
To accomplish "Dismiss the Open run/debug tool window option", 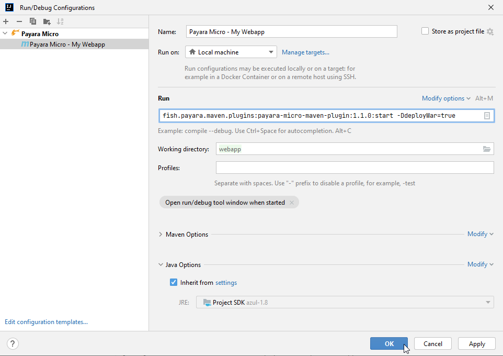I will coord(292,202).
